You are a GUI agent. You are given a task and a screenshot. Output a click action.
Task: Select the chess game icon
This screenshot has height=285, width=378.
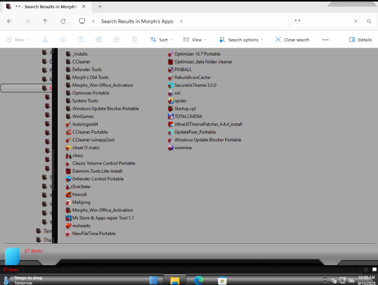(x=69, y=156)
